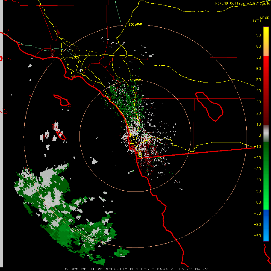Click the -90 knot scale label
This screenshot has height=271, width=271.
pos(257,235)
